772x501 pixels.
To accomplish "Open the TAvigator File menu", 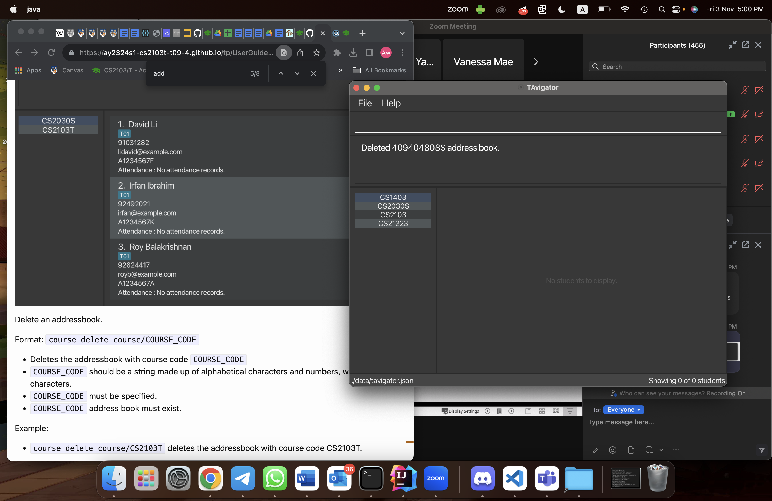I will tap(365, 103).
